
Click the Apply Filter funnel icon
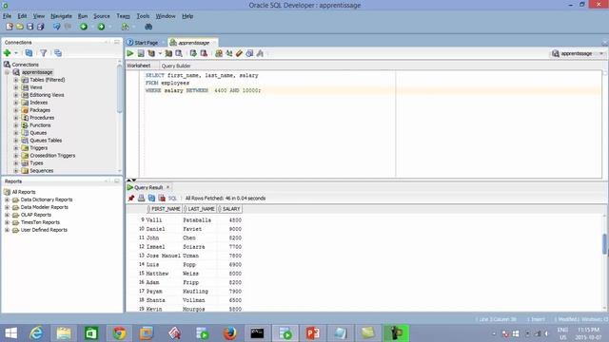point(44,53)
